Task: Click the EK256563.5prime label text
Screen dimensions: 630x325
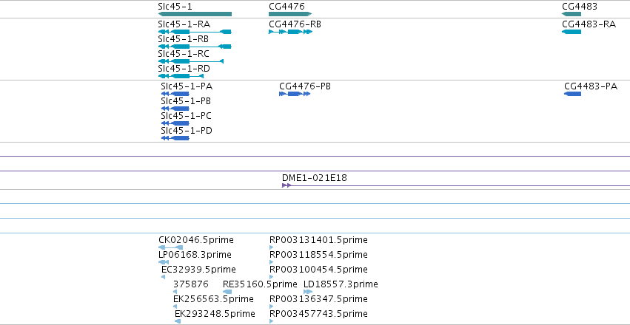Action: pyautogui.click(x=213, y=299)
